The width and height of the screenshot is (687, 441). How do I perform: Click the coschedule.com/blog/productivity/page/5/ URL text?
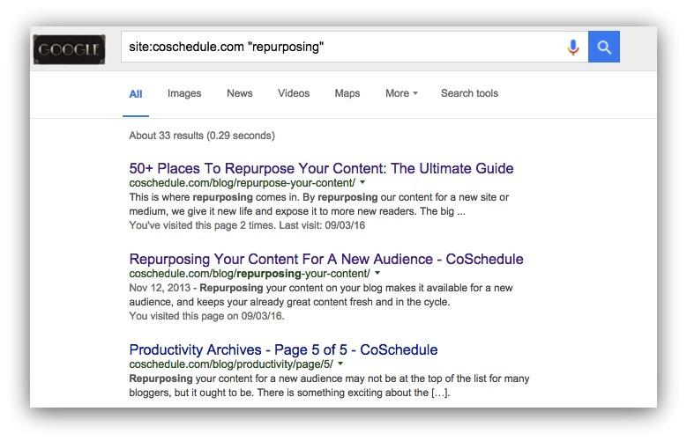click(x=231, y=364)
